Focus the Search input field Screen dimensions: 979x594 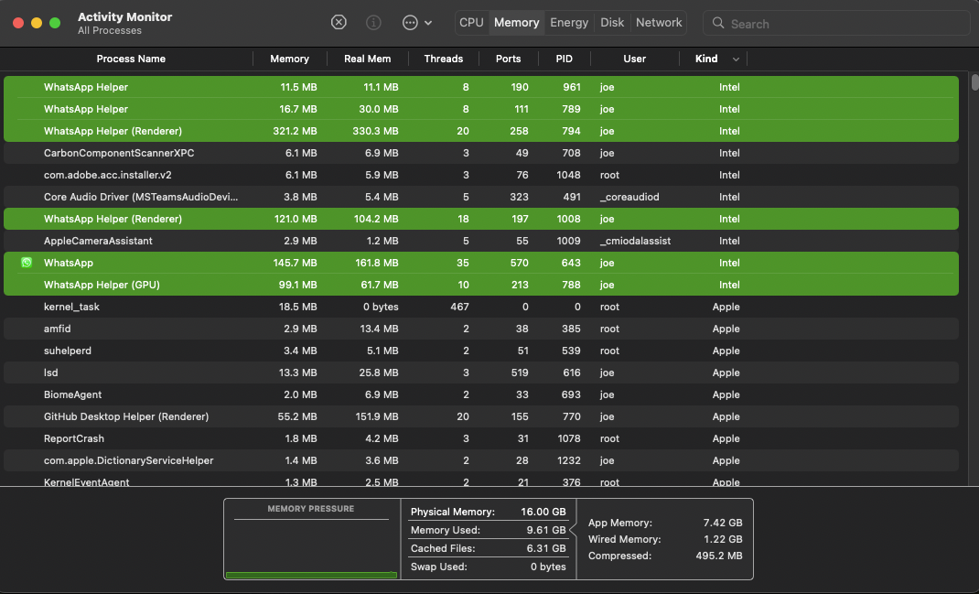836,23
